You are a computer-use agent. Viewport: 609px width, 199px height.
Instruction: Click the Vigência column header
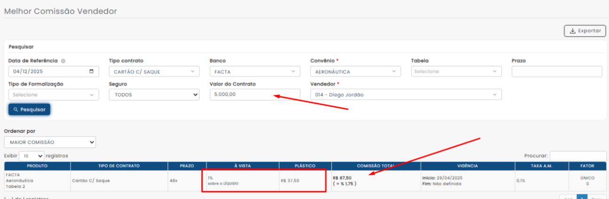[467, 166]
